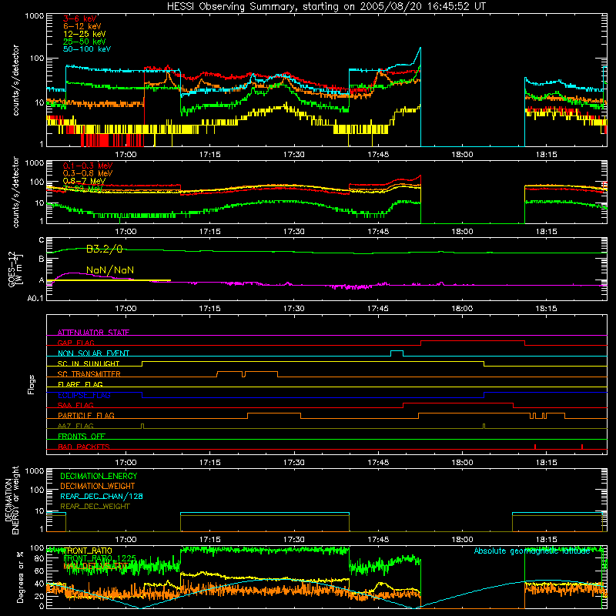The width and height of the screenshot is (616, 616).
Task: Click the 0.8-7 MeV legend label
Action: coord(84,181)
